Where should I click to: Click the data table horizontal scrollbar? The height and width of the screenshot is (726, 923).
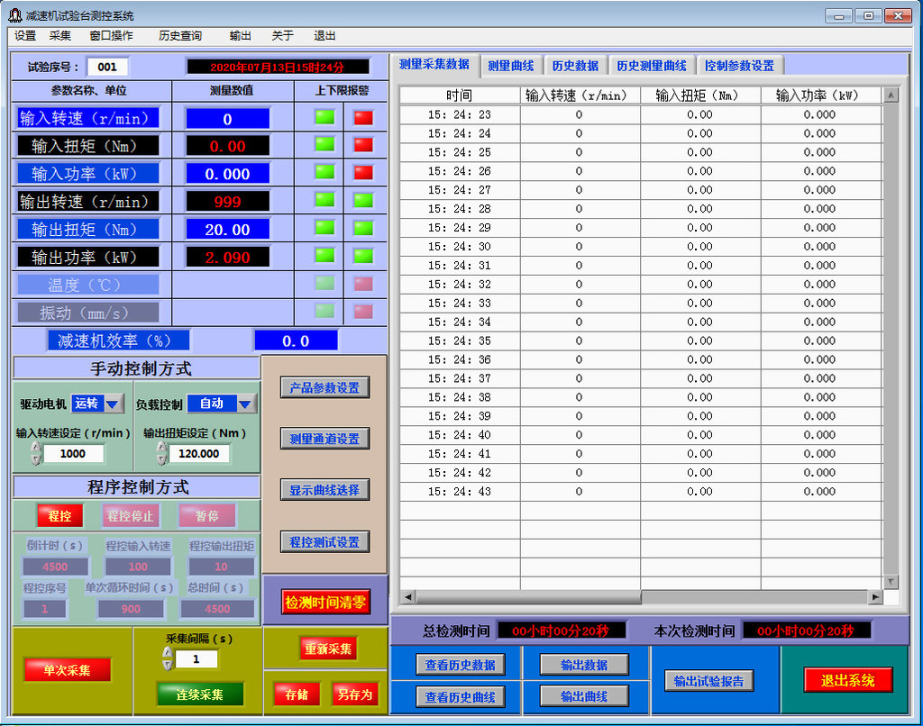[x=640, y=597]
